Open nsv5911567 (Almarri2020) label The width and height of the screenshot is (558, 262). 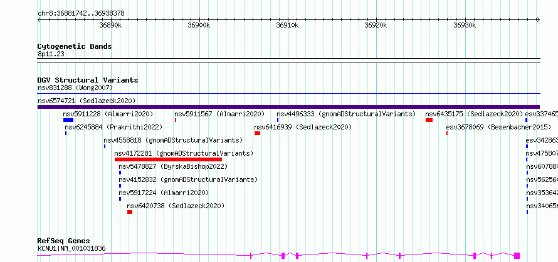point(219,114)
